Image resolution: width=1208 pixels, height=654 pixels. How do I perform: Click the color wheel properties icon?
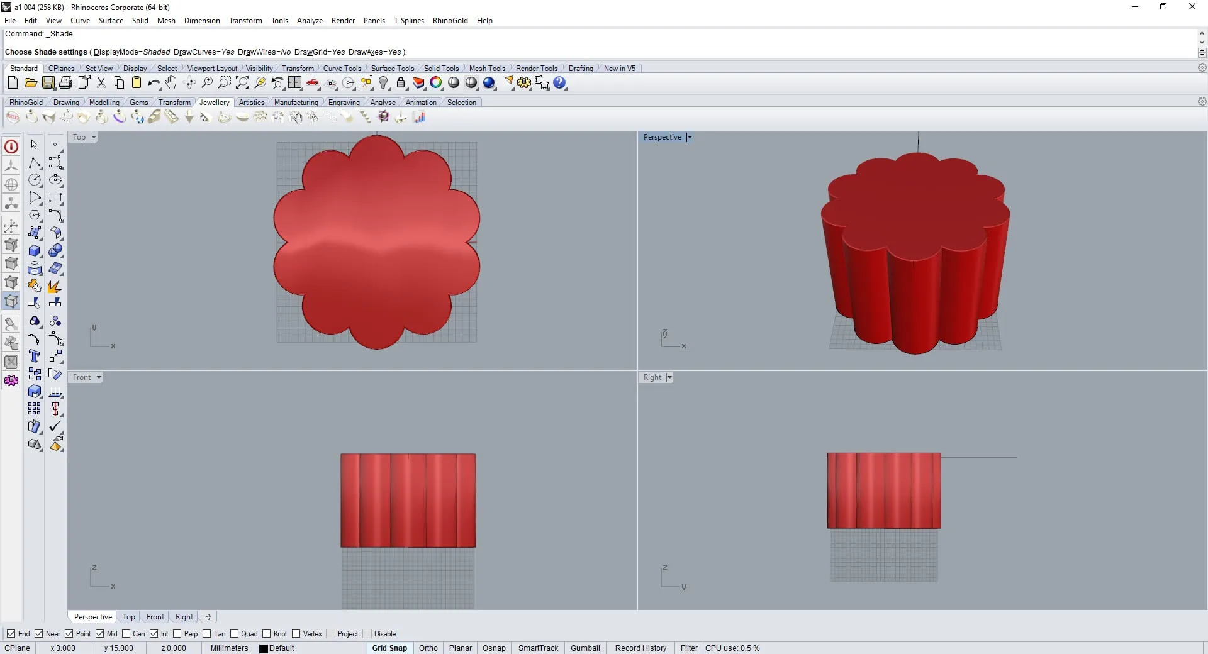[436, 82]
